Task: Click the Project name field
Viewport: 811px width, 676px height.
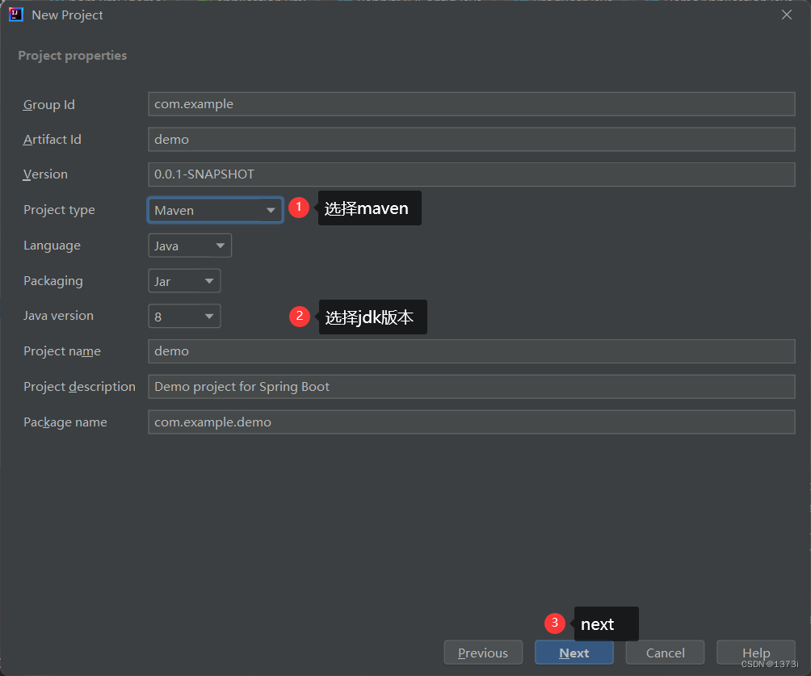Action: coord(471,351)
